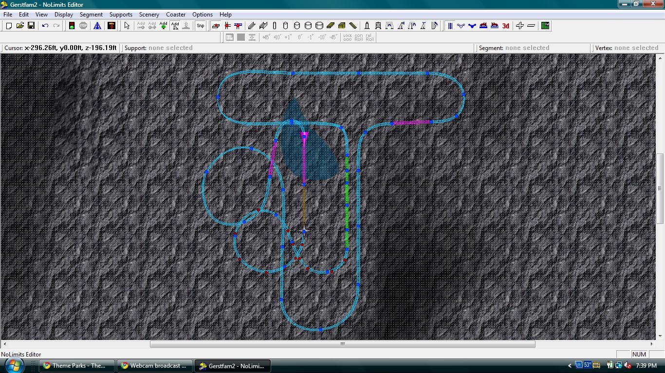Toggle the first red terrain display button
This screenshot has height=373, width=665.
point(483,26)
